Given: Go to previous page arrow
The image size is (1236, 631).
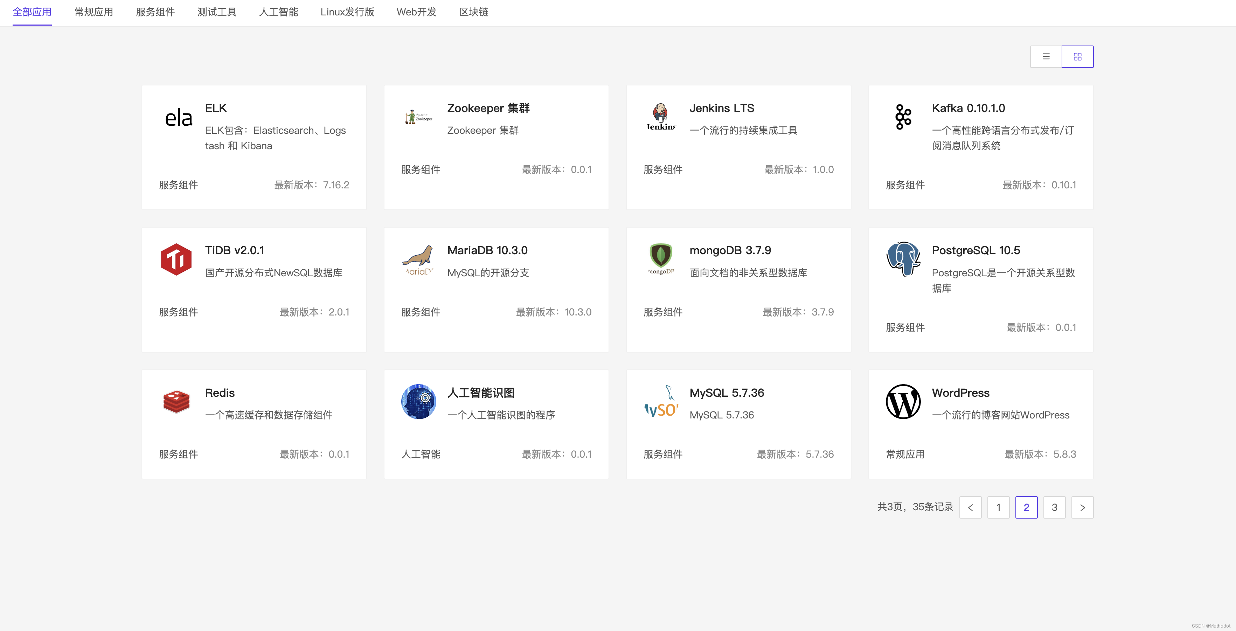Looking at the screenshot, I should tap(971, 507).
